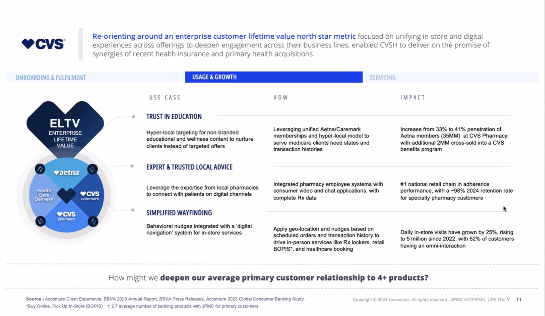
Task: Switch to the Onboarding & Fulfilment tab
Action: point(51,78)
